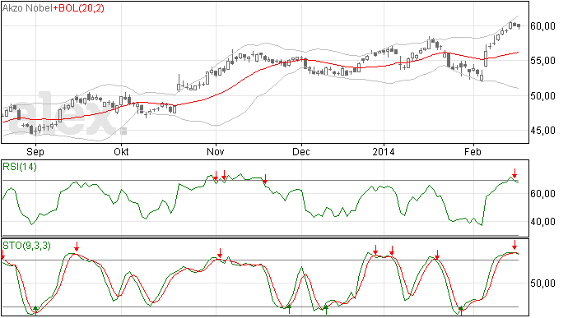Select the Dec label on the time axis
Viewport: 568px width, 318px height.
[301, 151]
